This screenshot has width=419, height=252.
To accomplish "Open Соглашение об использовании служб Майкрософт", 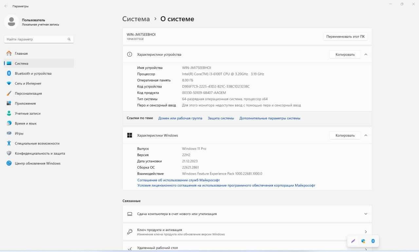I will (x=178, y=180).
